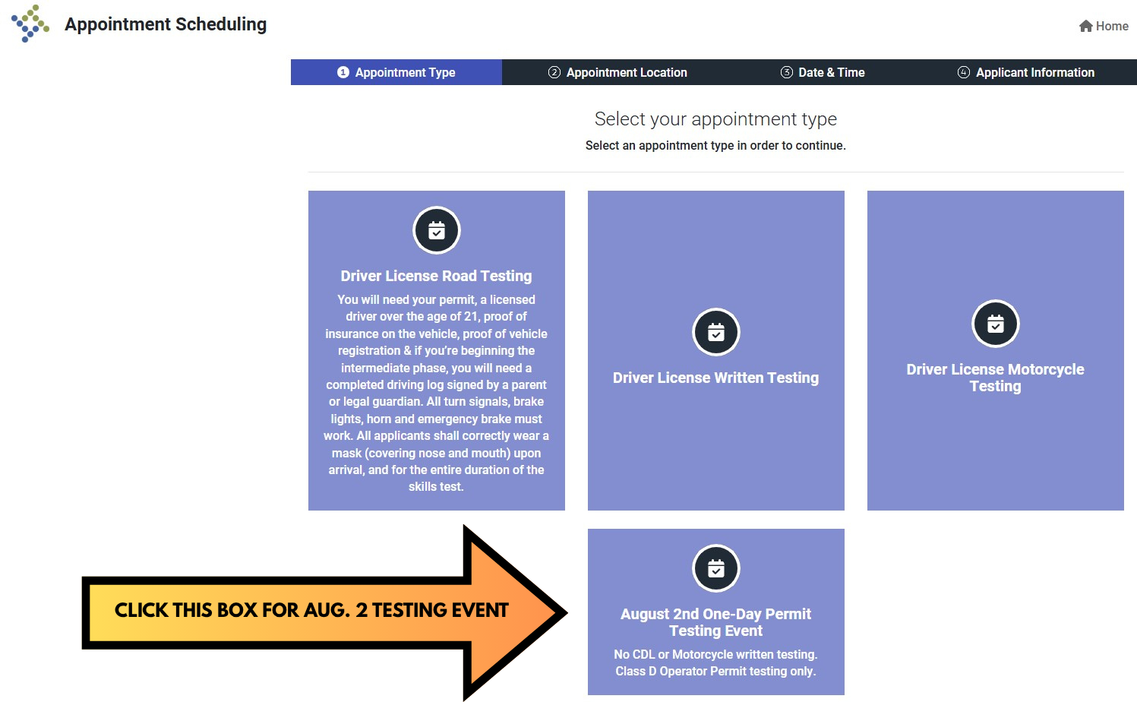Viewport: 1137px width, 702px height.
Task: Pick Driver License Motorcycle Testing
Action: [x=995, y=378]
